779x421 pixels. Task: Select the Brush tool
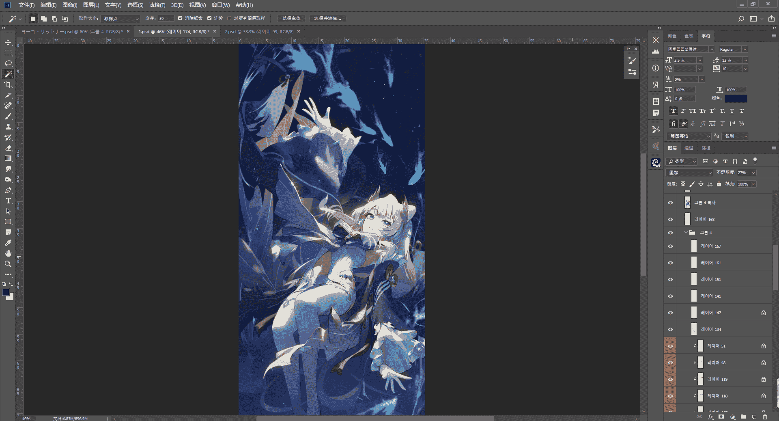(x=8, y=116)
